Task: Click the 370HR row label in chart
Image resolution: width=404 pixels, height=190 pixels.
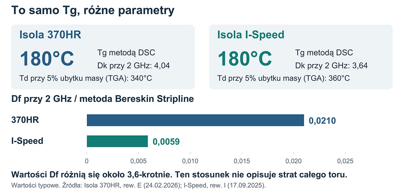Action: pyautogui.click(x=25, y=120)
